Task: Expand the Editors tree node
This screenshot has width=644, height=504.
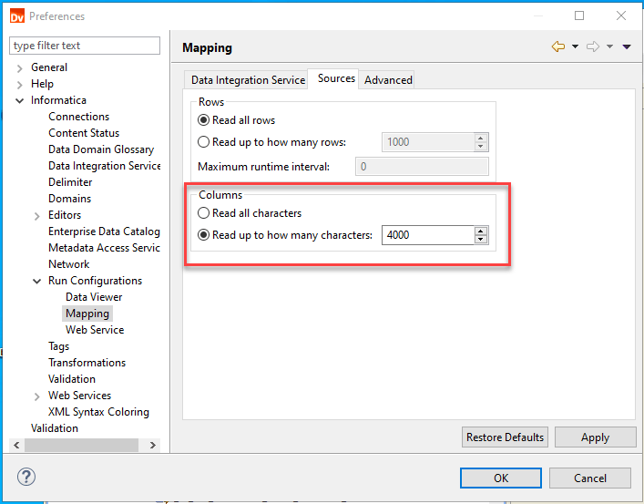Action: 37,216
